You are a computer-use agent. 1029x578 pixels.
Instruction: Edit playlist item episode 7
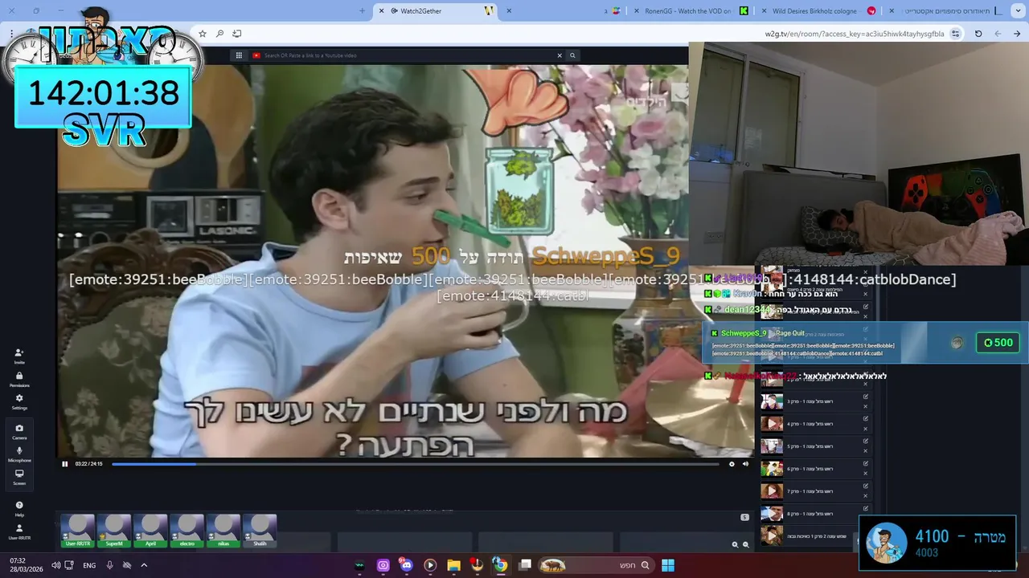(866, 486)
